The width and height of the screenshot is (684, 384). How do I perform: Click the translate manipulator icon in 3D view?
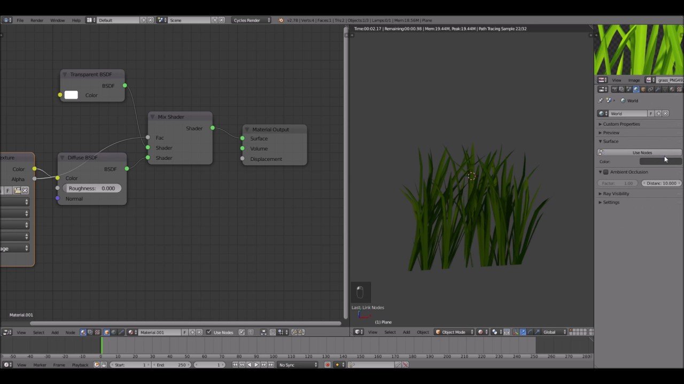point(523,332)
